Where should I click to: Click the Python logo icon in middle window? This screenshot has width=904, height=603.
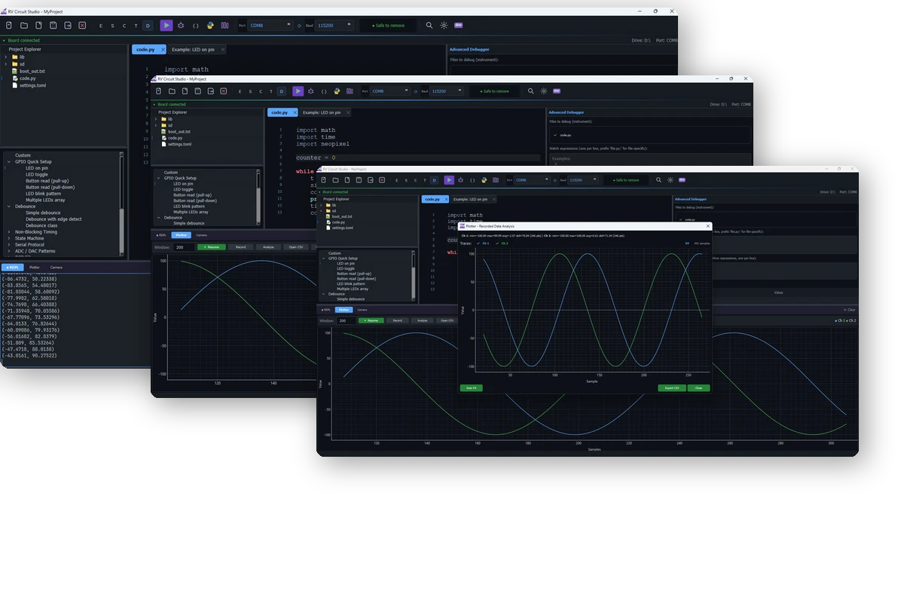click(x=337, y=91)
